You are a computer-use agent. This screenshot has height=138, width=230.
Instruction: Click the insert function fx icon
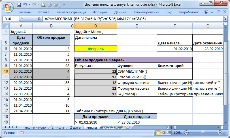tap(39, 19)
